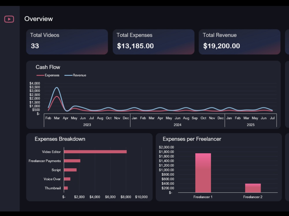Click the YouTube play icon in sidebar
This screenshot has width=289, height=216.
[x=9, y=19]
